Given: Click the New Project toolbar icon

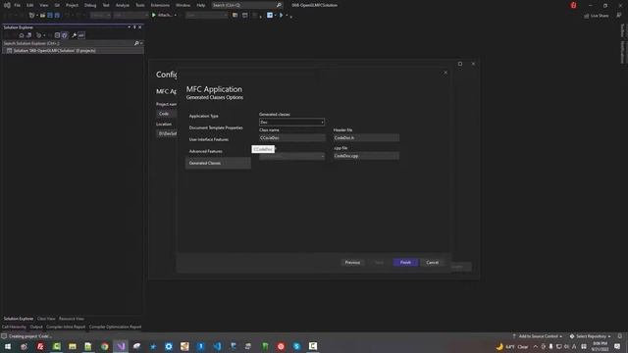Looking at the screenshot, I should 32,16.
